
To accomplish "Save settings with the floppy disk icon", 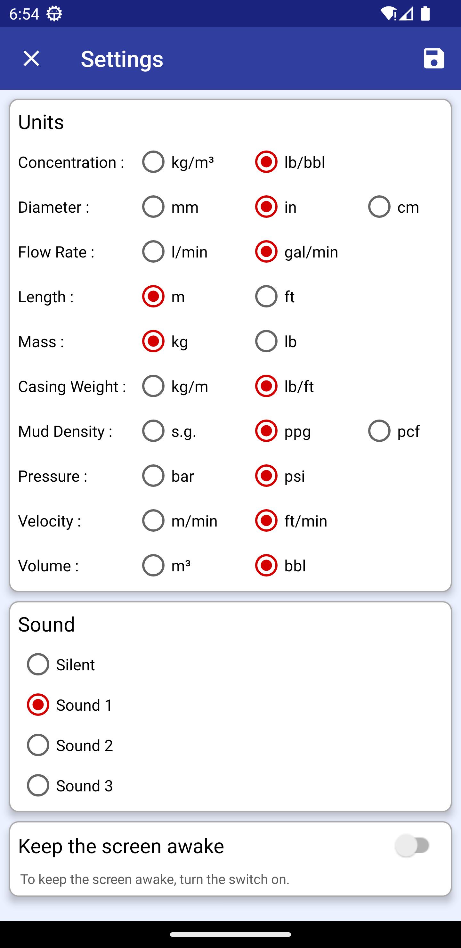I will (434, 58).
